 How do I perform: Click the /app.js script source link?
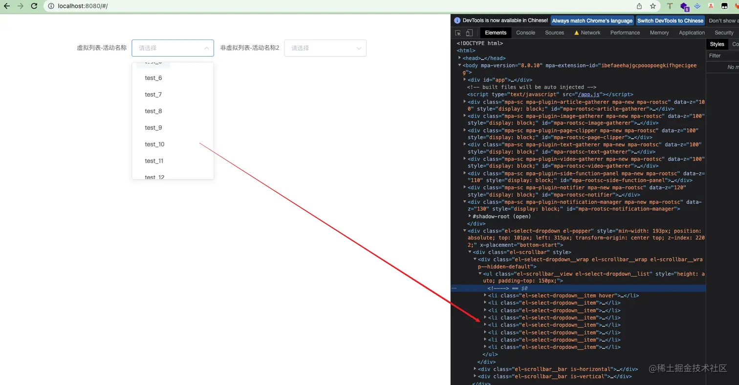tap(588, 94)
